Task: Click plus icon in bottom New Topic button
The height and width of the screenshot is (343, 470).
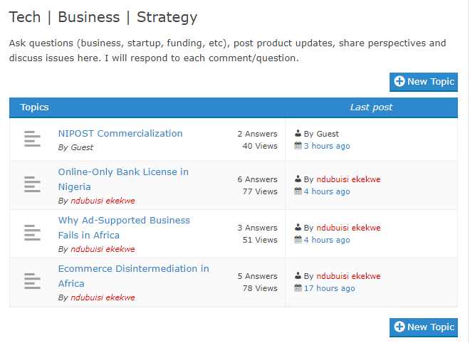Action: click(x=399, y=327)
